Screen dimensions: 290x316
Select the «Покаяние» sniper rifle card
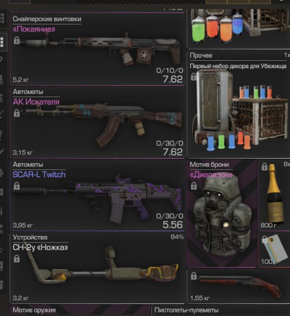click(x=97, y=49)
